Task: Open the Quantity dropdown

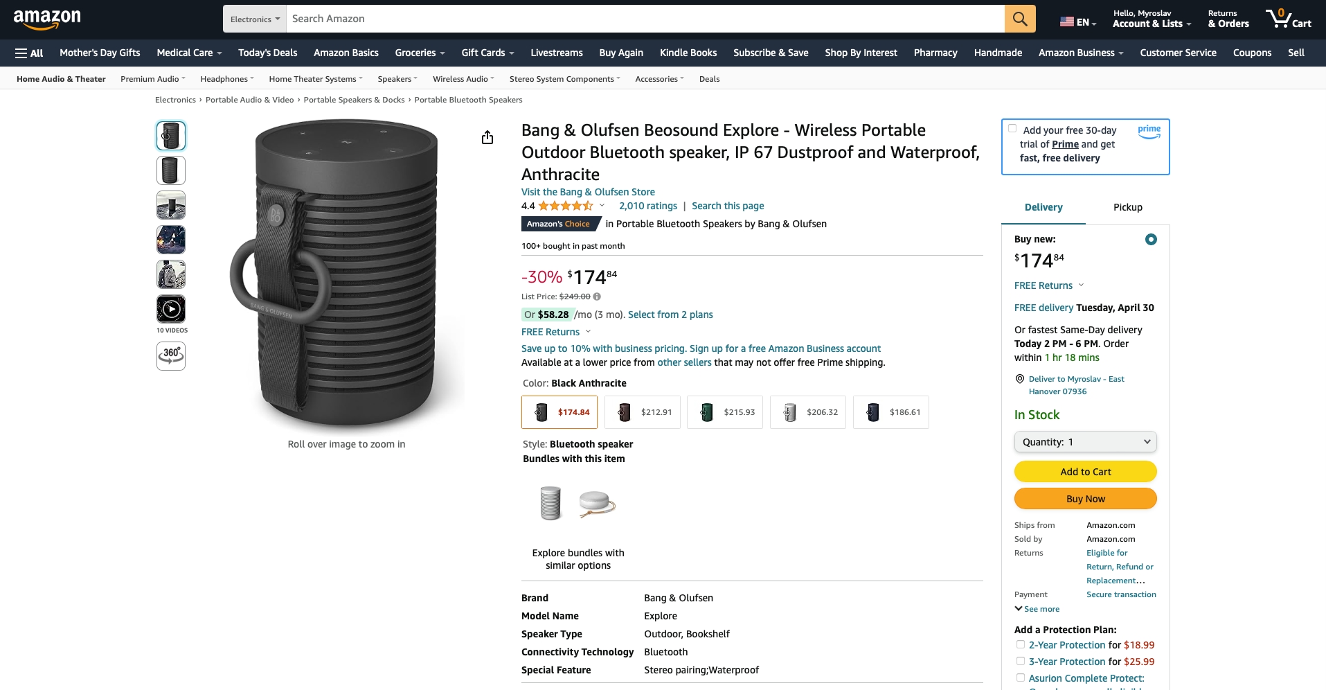Action: click(1085, 442)
